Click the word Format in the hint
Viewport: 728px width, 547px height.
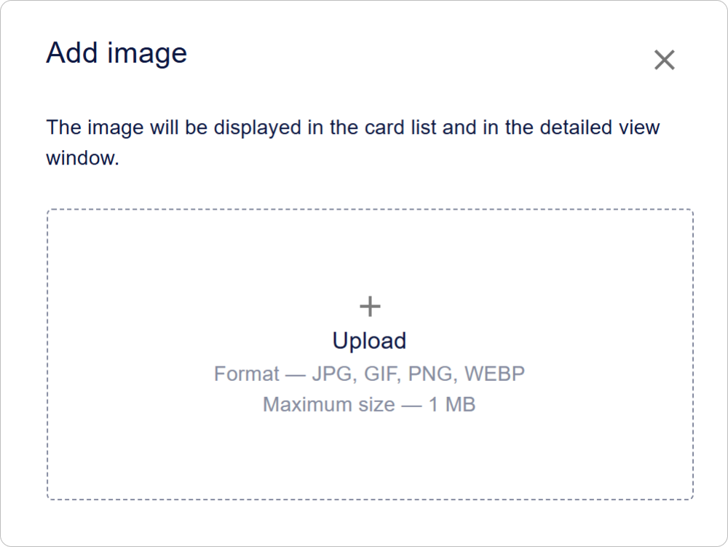(x=246, y=374)
